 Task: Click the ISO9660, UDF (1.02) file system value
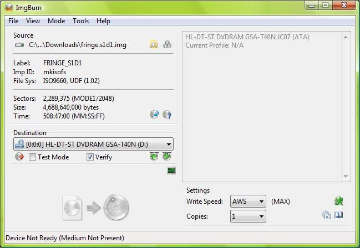(x=72, y=81)
